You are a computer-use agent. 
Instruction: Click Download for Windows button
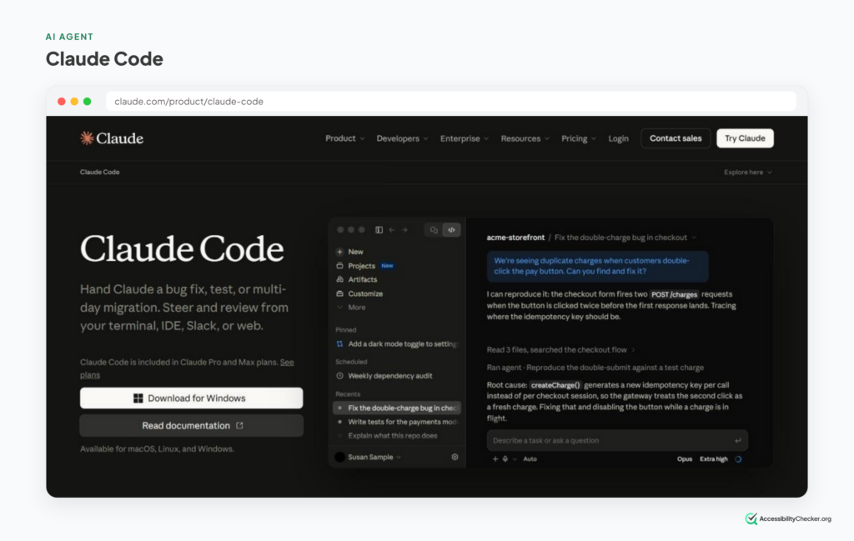click(x=191, y=398)
